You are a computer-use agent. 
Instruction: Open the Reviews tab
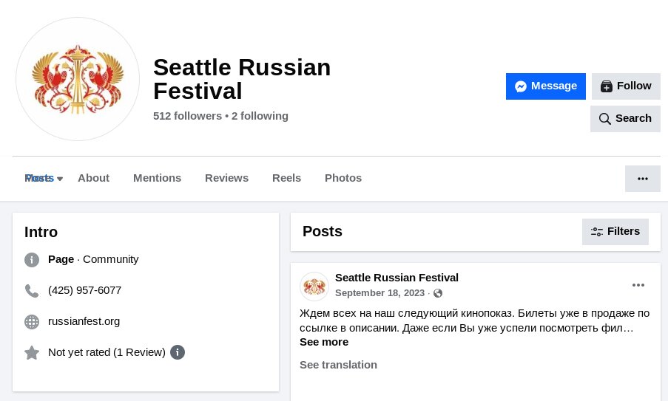tap(226, 178)
